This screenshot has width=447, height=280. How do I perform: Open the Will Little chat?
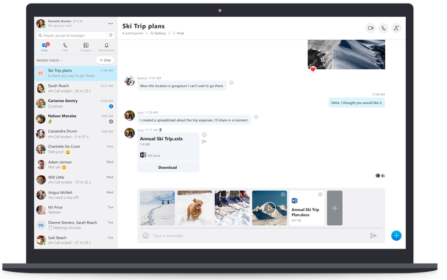click(x=76, y=180)
